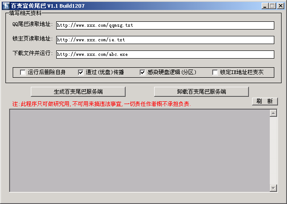Uncheck the 通过(优盘)传播 checkbox

coord(81,72)
